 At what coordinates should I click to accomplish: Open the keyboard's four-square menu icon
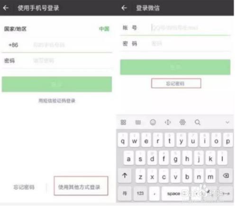tap(123, 122)
